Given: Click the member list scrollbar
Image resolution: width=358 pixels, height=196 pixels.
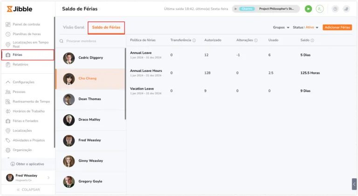Looking at the screenshot, I should [125, 84].
